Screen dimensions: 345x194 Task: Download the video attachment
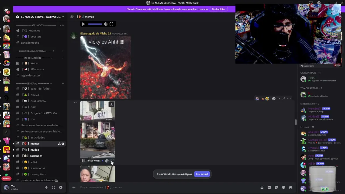[x=111, y=104]
